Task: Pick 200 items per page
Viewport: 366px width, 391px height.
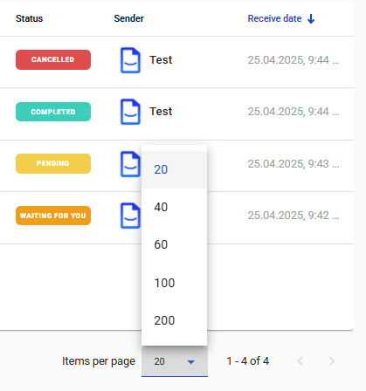Action: [x=174, y=320]
